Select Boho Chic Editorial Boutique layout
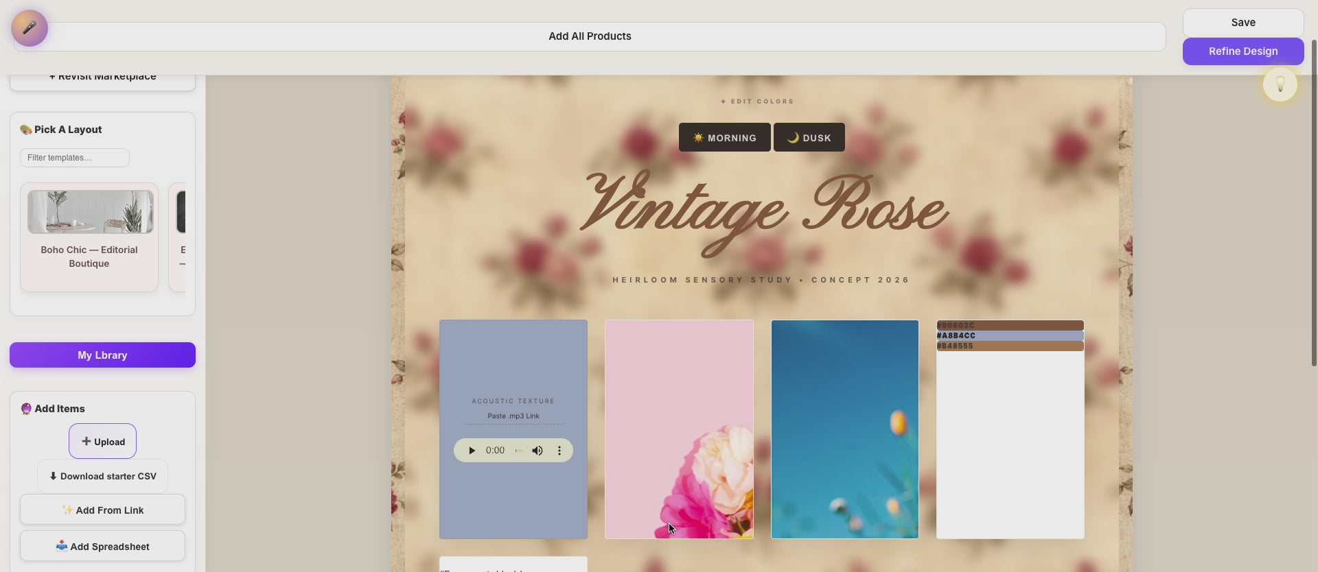 pyautogui.click(x=89, y=237)
